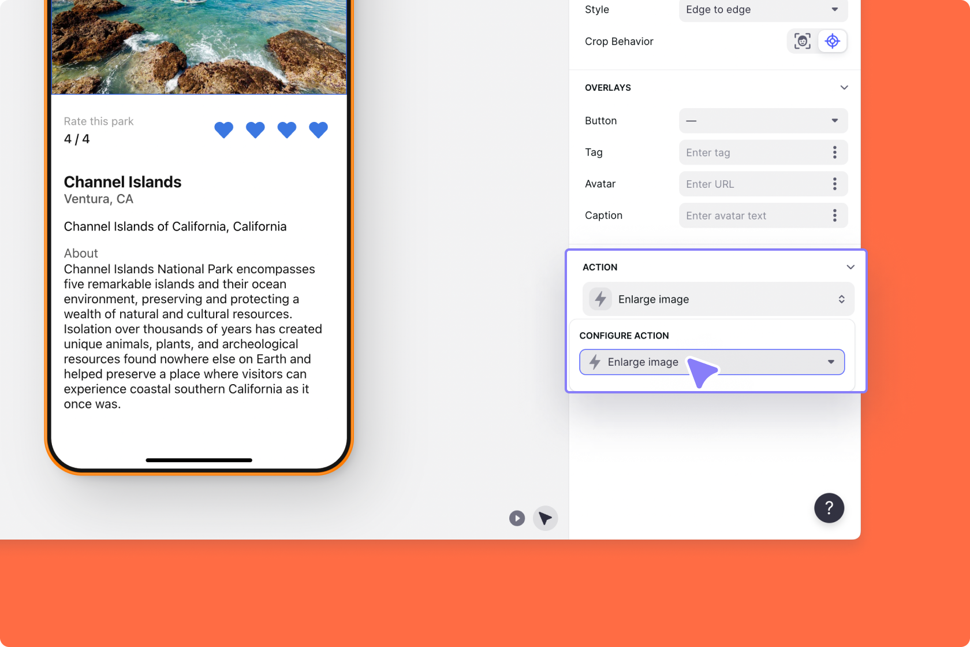Select the focal point crop behavior
This screenshot has height=647, width=970.
click(832, 41)
